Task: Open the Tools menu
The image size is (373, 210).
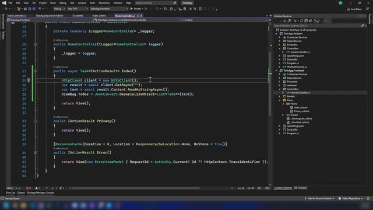Action: click(92, 3)
